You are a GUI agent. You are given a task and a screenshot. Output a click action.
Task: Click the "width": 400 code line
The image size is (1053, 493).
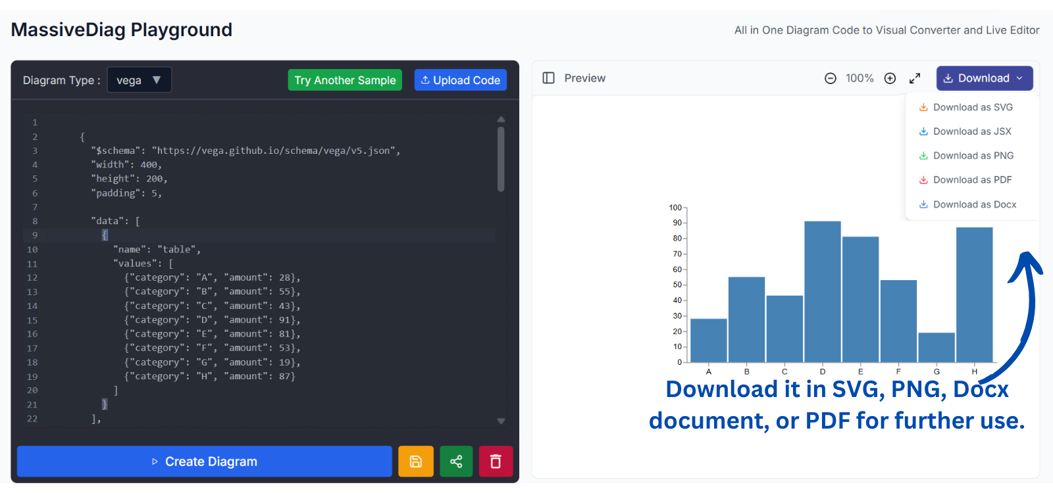point(126,164)
